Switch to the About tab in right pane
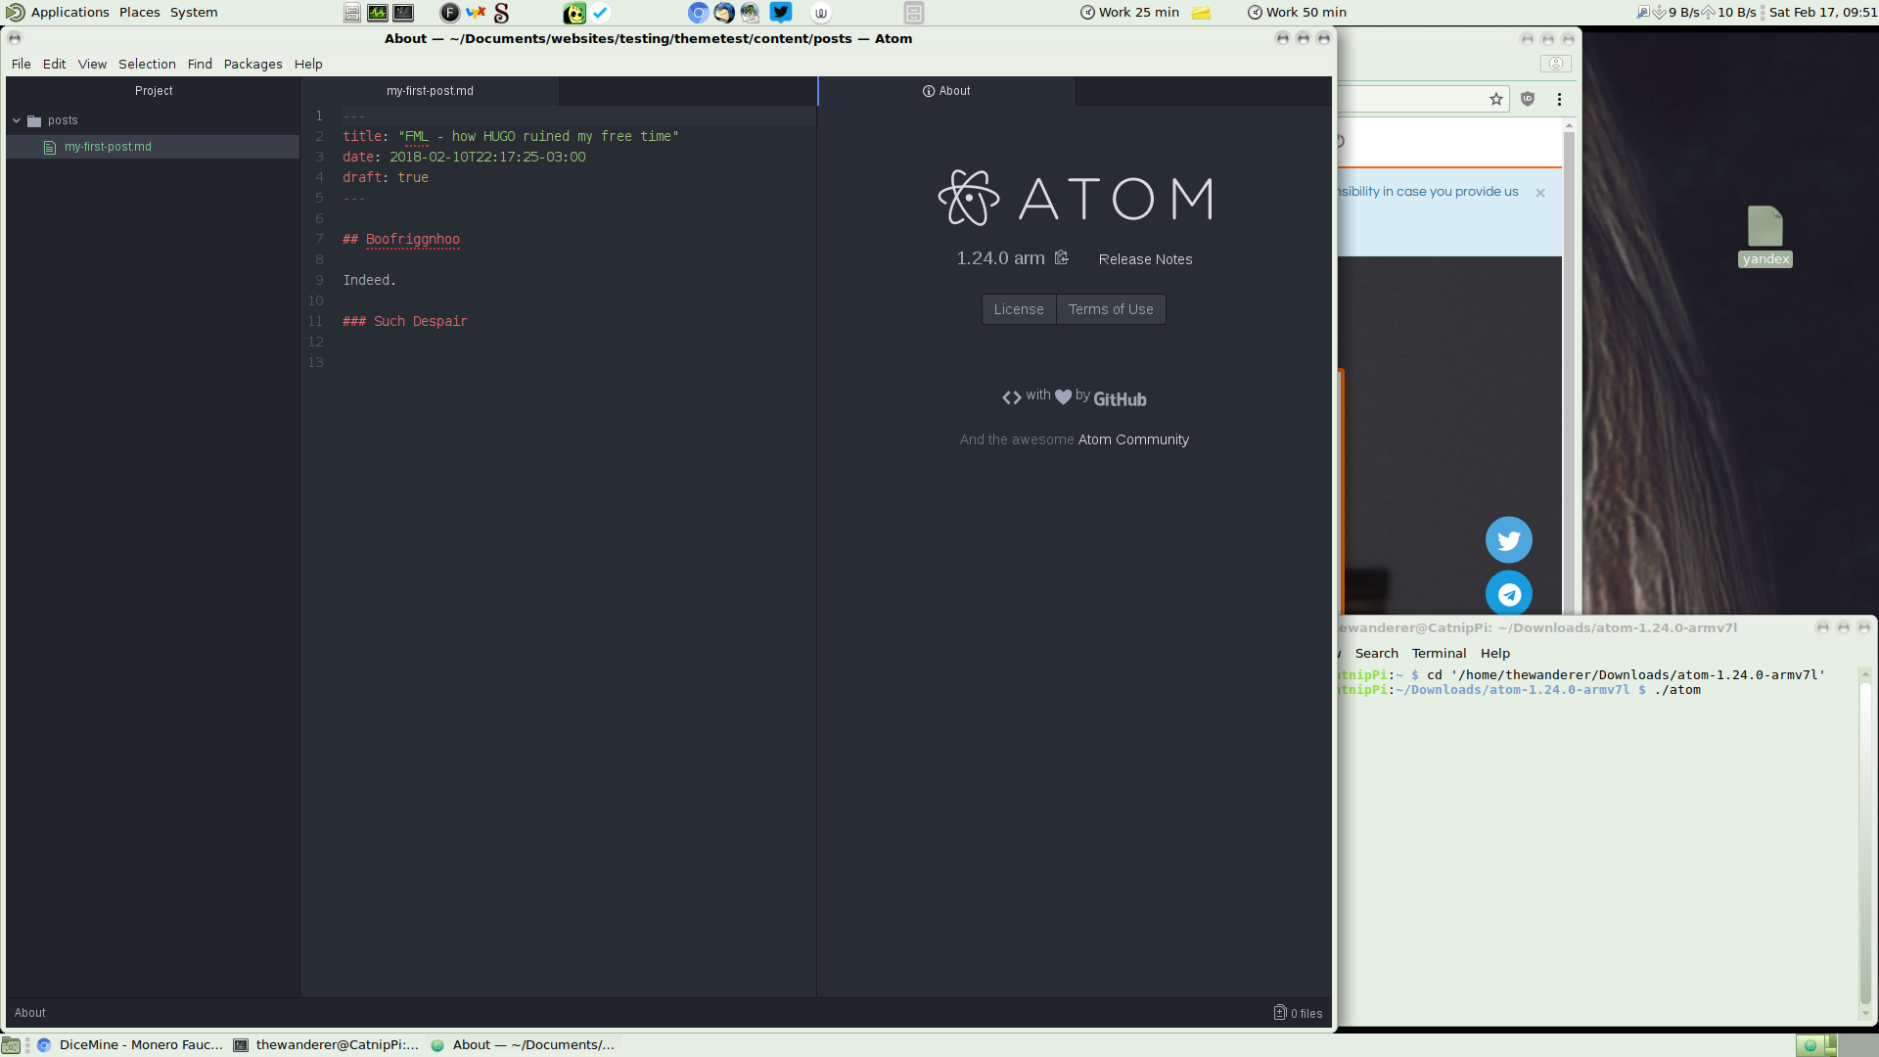Screen dimensions: 1879x1057 click(946, 91)
